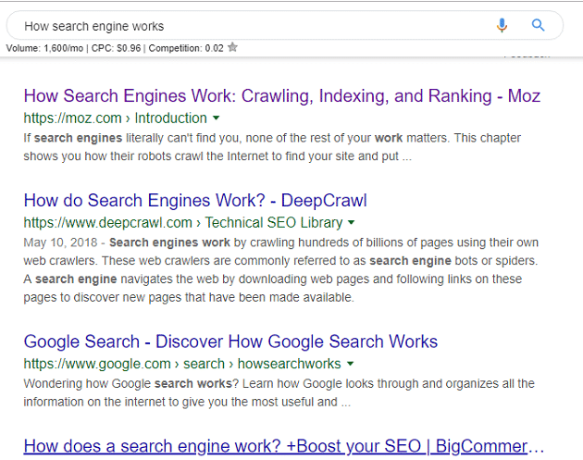Click in the search box with 'How search engine works'

pyautogui.click(x=284, y=26)
